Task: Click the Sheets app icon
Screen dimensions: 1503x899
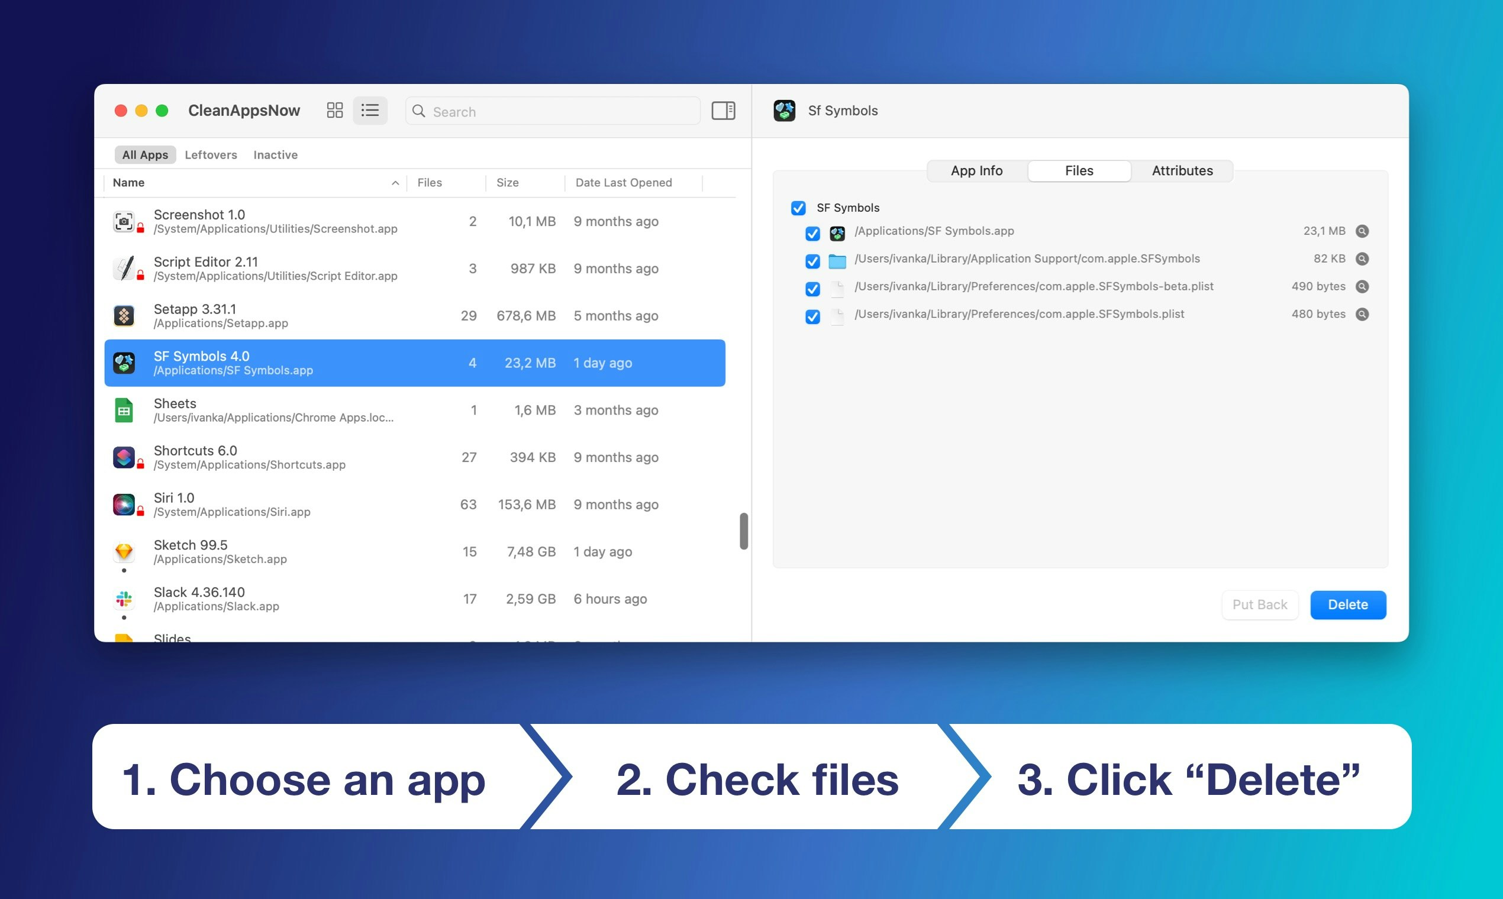Action: [x=124, y=410]
